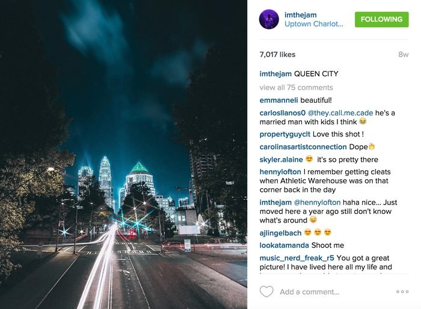The image size is (421, 309).
Task: Open carolinasartistconnection's profile
Action: tap(303, 147)
